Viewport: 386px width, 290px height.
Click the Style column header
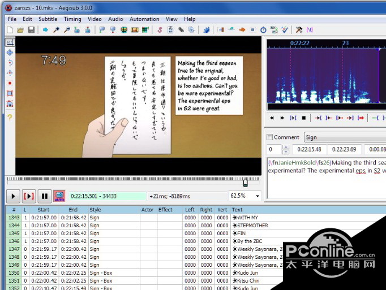114,210
